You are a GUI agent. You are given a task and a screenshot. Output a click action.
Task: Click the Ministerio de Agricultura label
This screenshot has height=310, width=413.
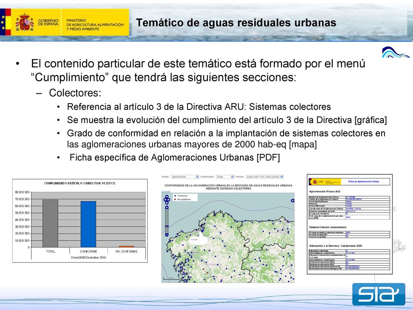pos(95,25)
